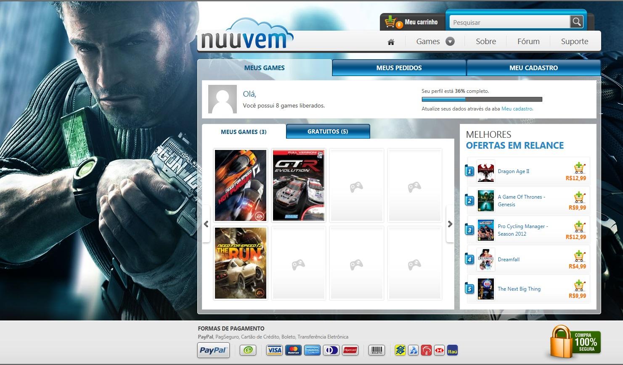Click the Dreamfall thumbnail image
The height and width of the screenshot is (365, 623).
[x=486, y=260]
